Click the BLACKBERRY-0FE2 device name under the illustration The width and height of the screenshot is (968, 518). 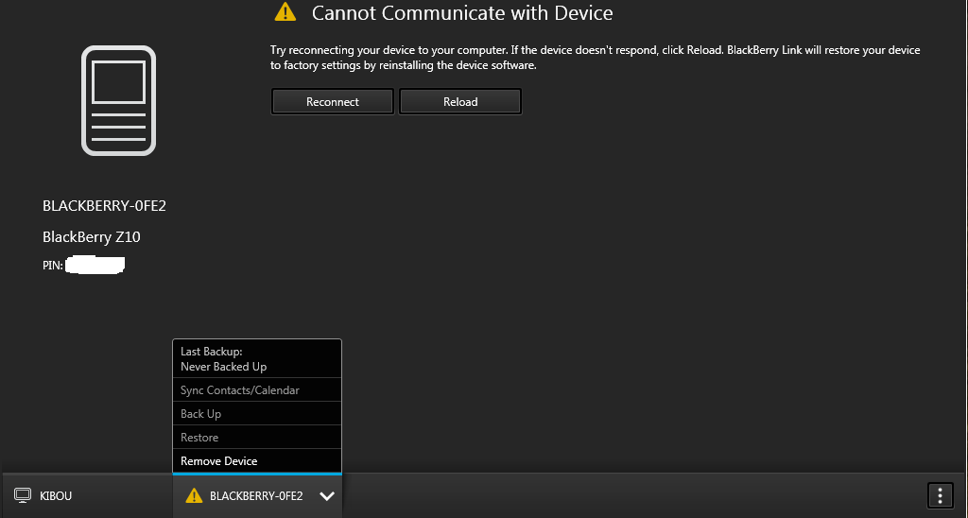pos(104,205)
